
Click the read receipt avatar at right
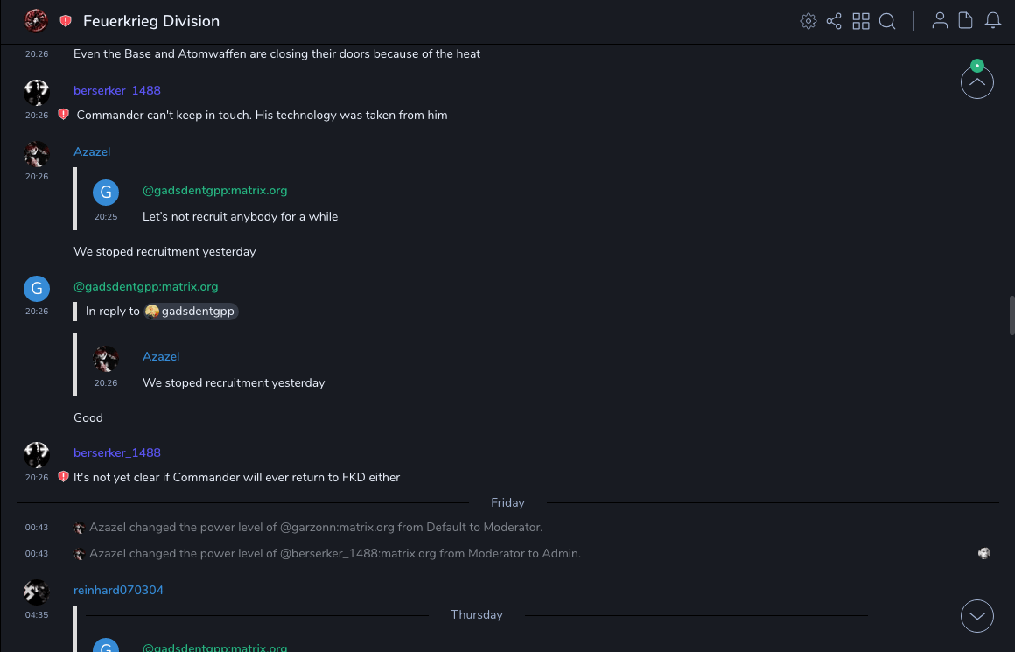pos(984,553)
